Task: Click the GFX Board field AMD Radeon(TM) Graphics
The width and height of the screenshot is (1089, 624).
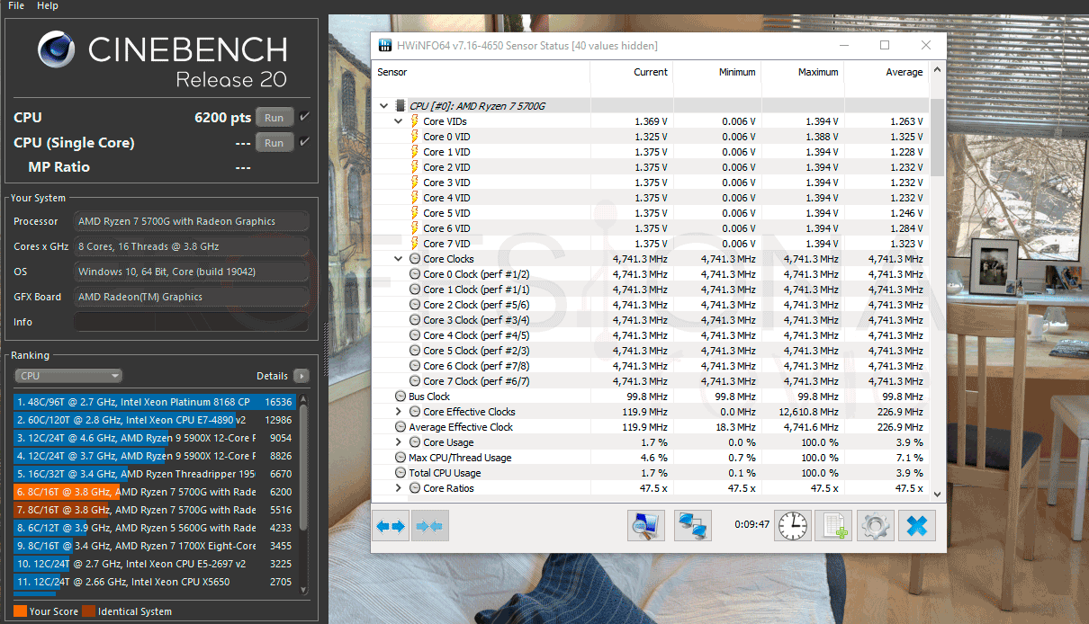Action: [191, 297]
